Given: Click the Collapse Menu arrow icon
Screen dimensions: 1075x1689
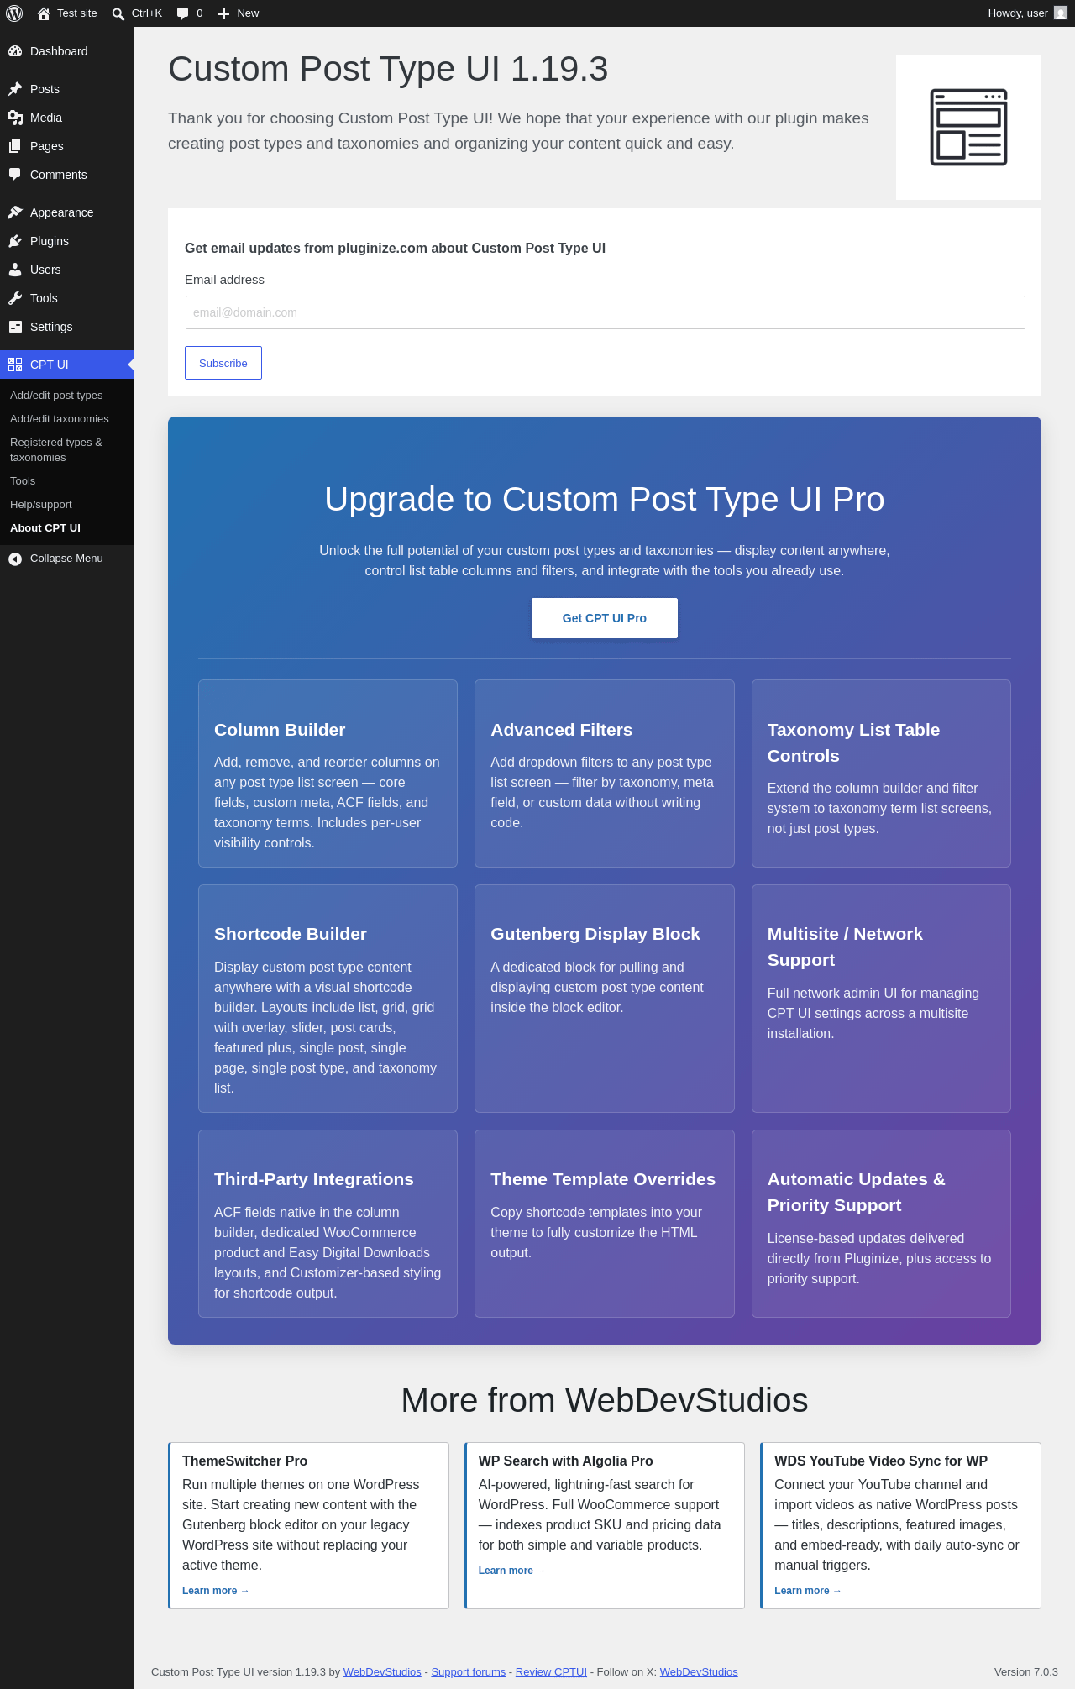Looking at the screenshot, I should (15, 559).
